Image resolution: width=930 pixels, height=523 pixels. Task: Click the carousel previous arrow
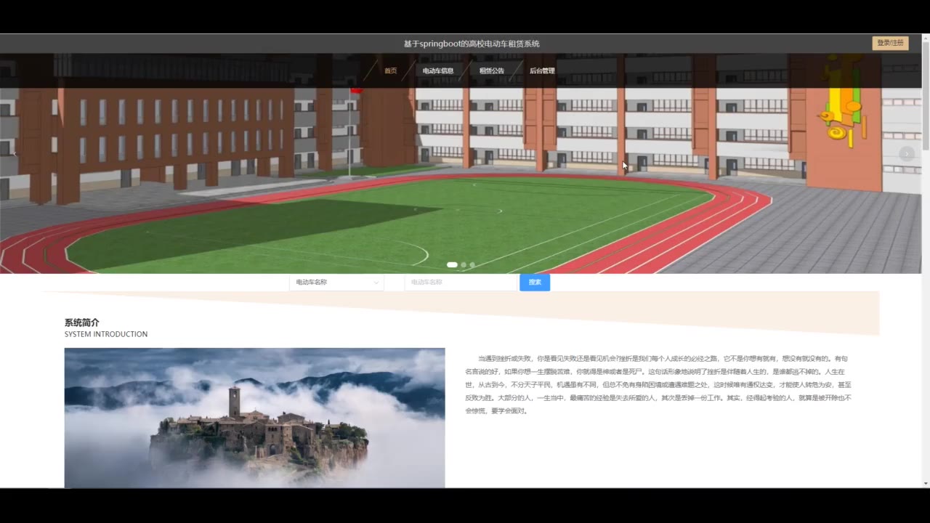15,154
